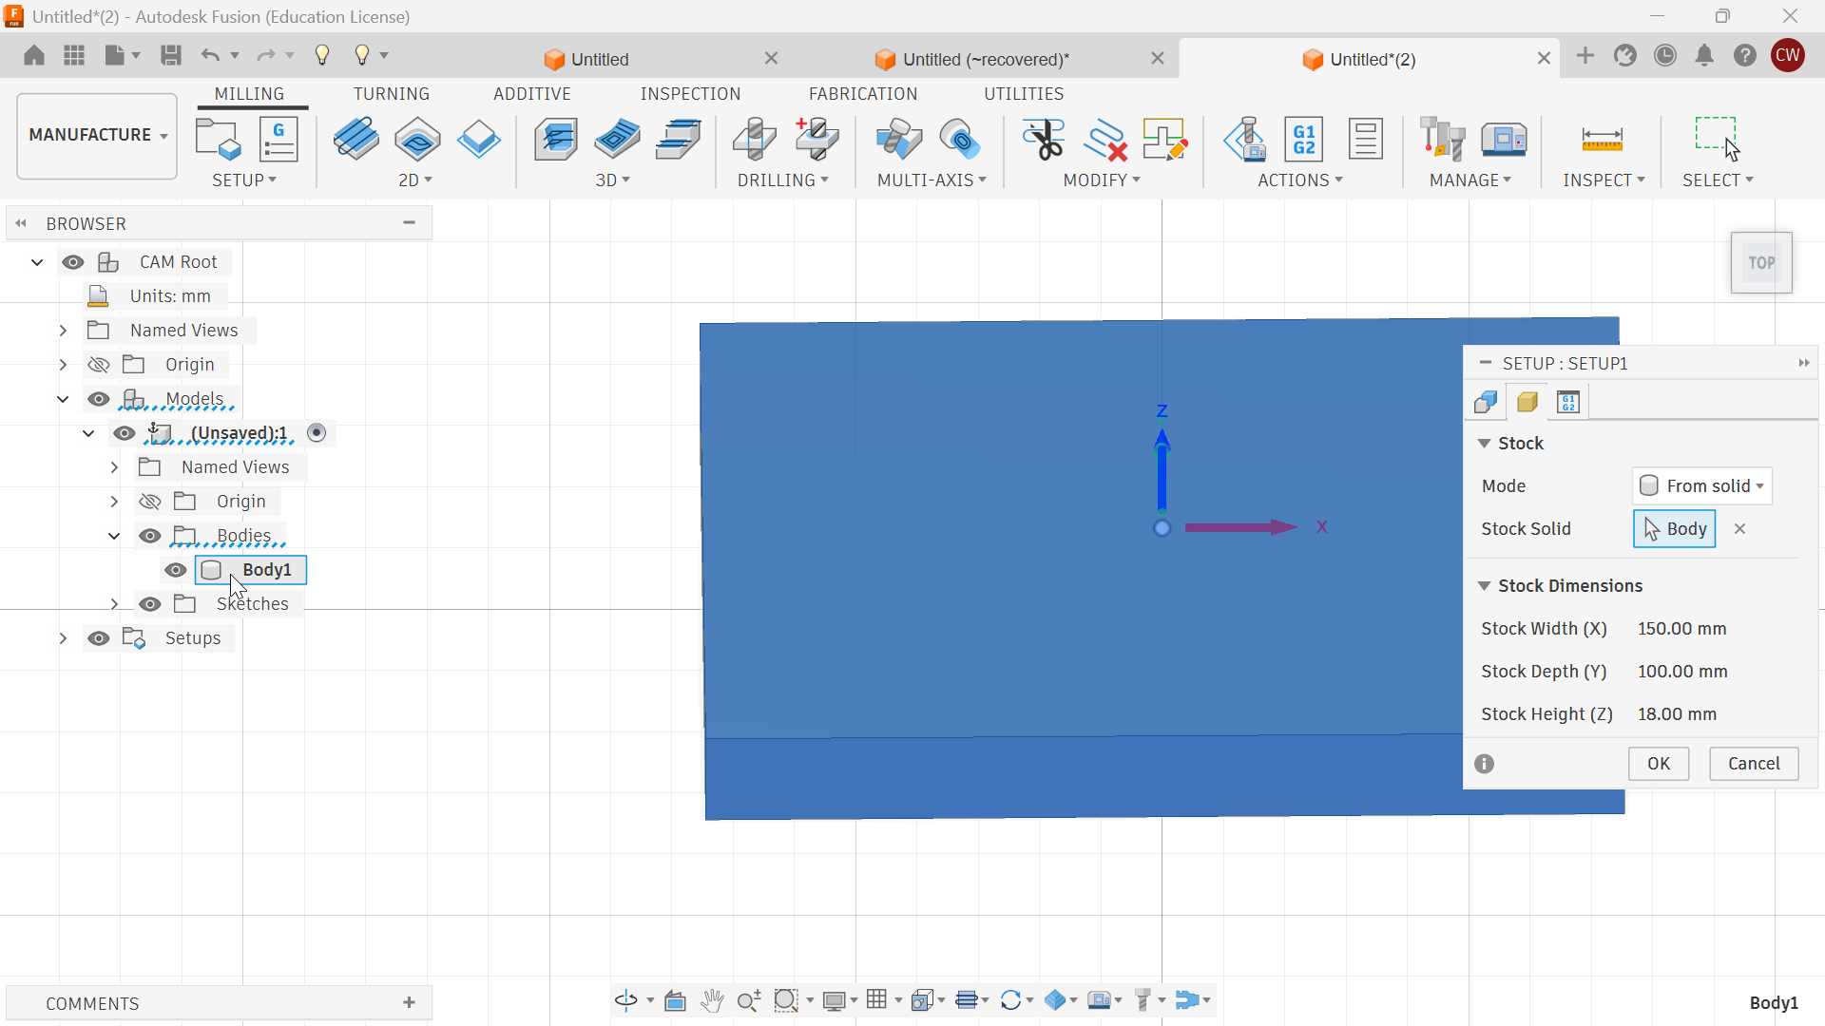1825x1026 pixels.
Task: Switch to the TURNING tab
Action: (393, 94)
